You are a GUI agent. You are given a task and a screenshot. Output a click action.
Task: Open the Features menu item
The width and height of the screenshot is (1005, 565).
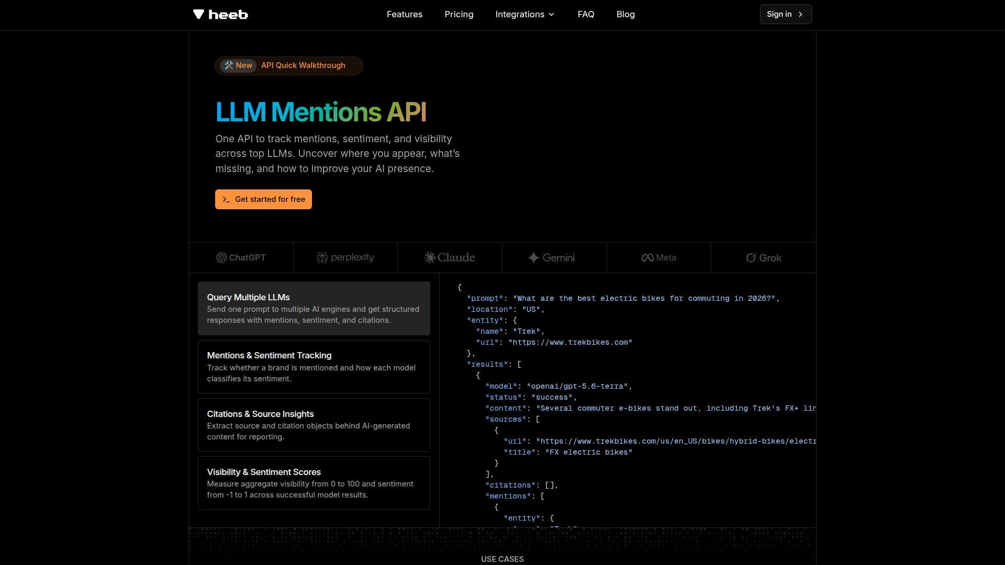click(404, 14)
